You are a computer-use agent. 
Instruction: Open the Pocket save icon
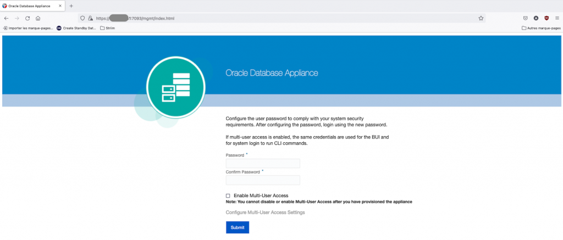pos(525,18)
